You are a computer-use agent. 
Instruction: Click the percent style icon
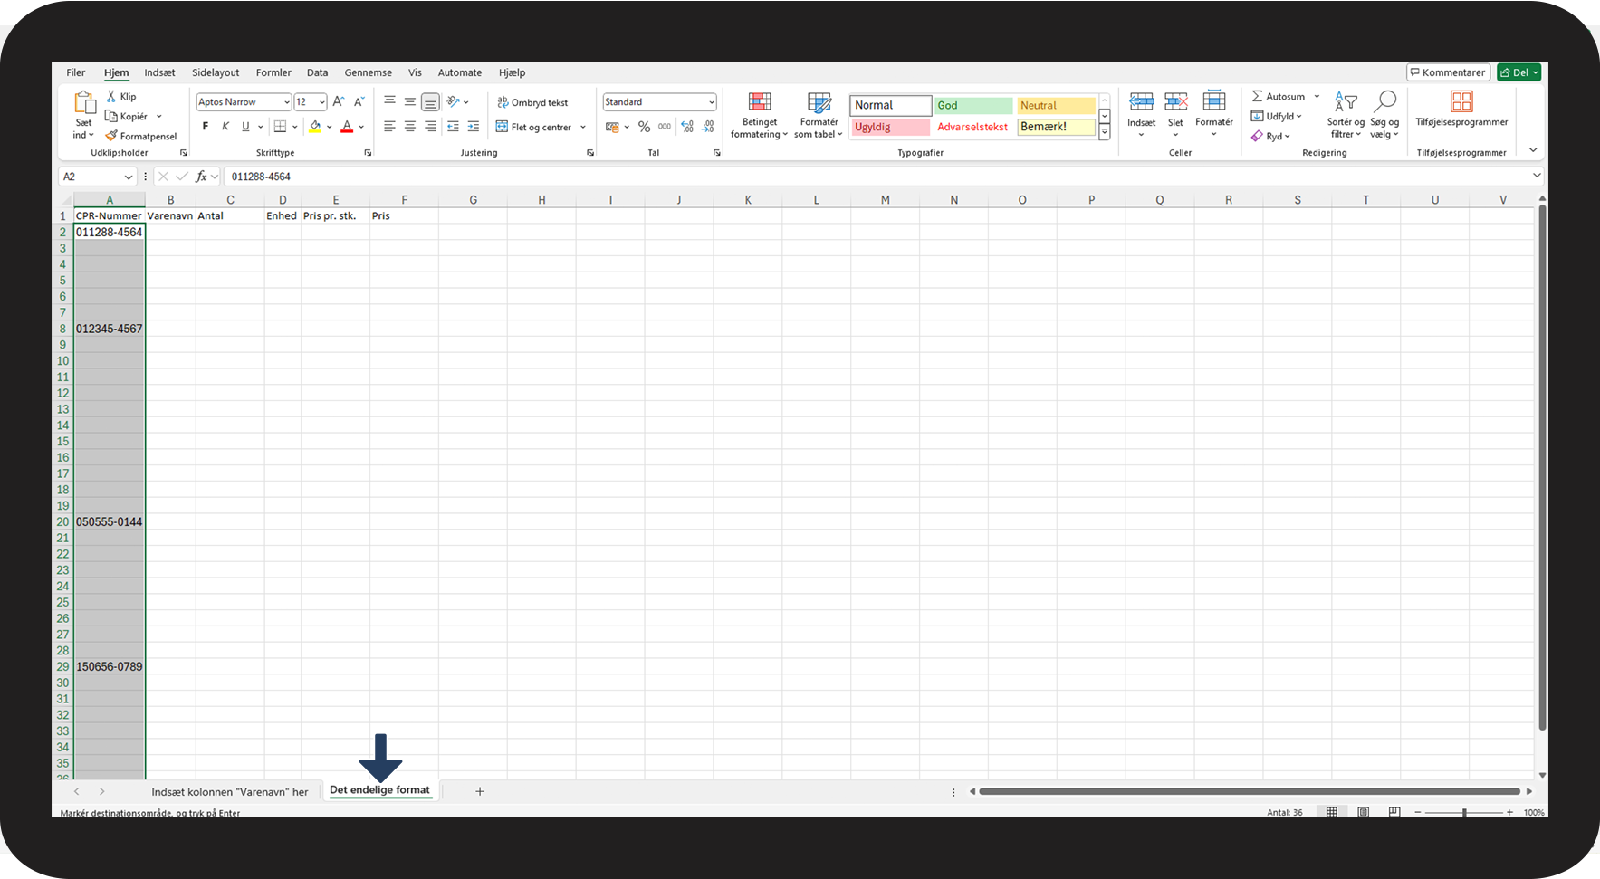644,127
